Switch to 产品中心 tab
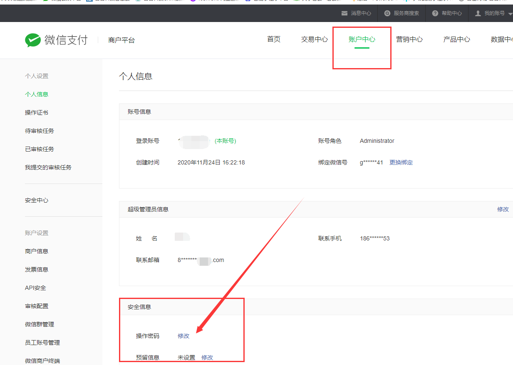 coord(457,39)
